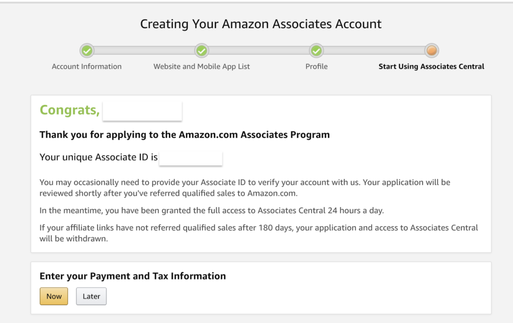This screenshot has height=323, width=513.
Task: Click the blank name box beside Congrats
Action: tap(142, 111)
